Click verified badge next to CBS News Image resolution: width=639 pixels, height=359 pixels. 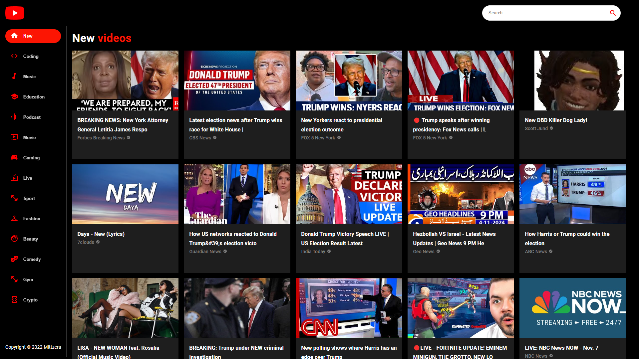click(x=215, y=138)
